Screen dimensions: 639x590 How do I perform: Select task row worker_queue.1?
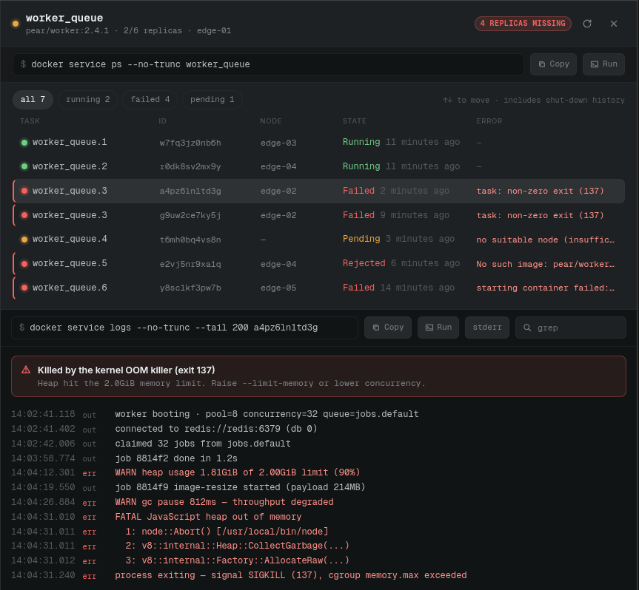point(318,143)
